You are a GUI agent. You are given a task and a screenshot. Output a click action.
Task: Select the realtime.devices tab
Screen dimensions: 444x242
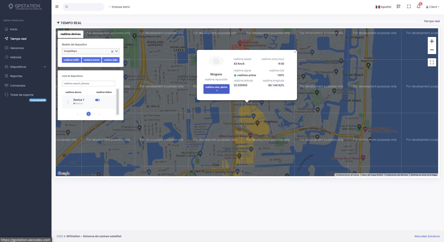coord(71,34)
